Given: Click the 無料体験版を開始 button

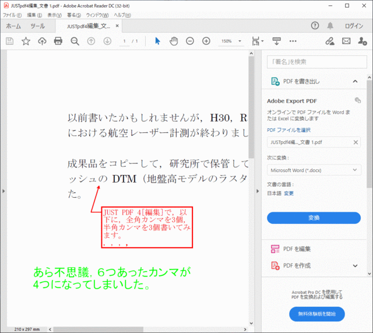Looking at the screenshot, I should 317,314.
